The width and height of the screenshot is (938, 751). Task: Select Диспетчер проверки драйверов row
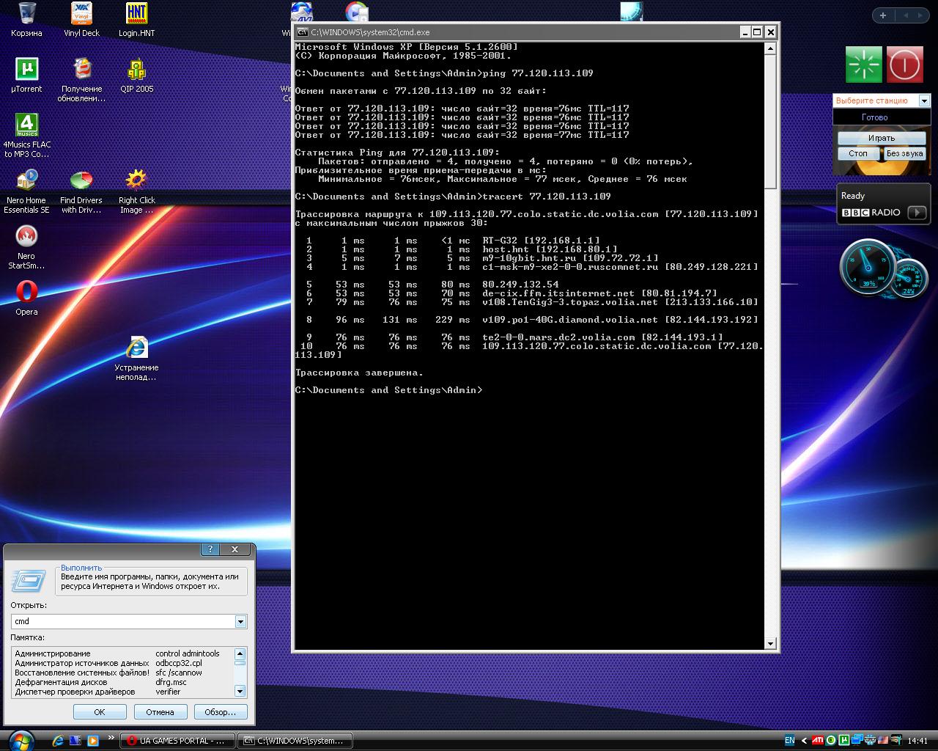pos(123,692)
